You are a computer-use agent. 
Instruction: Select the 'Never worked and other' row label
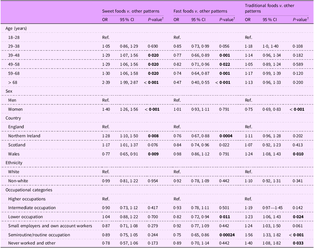[x=28, y=243]
